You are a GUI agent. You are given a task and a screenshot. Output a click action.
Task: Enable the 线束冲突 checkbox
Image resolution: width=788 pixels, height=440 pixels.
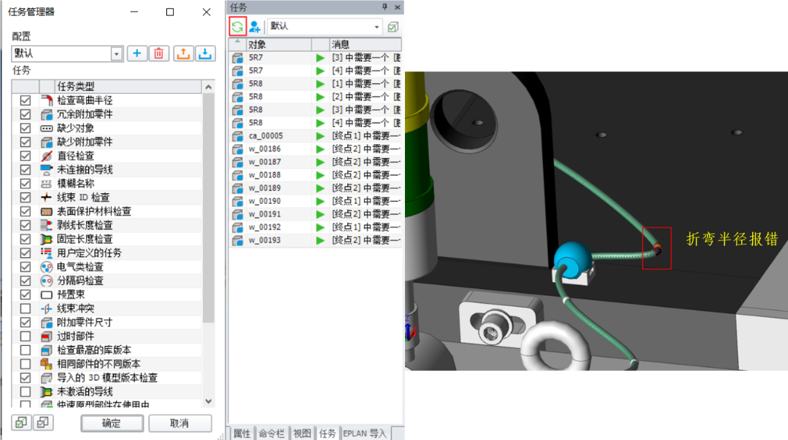point(25,309)
